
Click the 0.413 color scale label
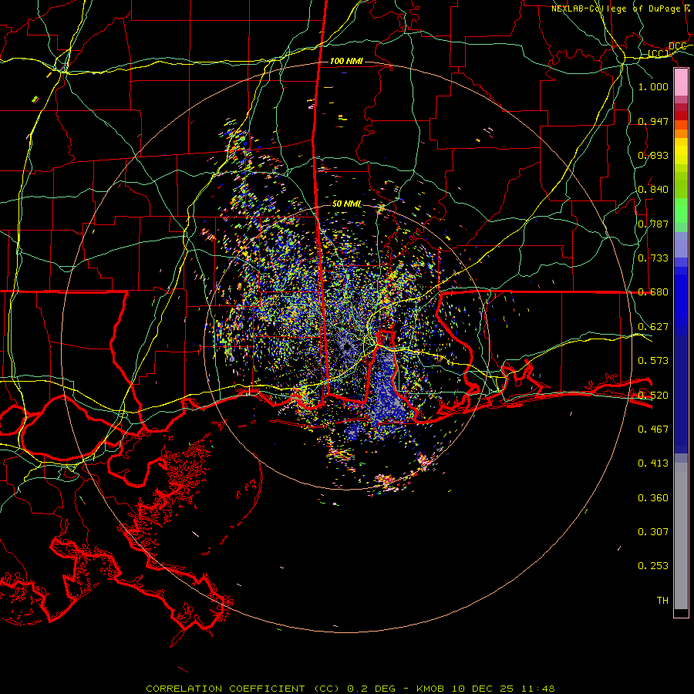click(653, 463)
